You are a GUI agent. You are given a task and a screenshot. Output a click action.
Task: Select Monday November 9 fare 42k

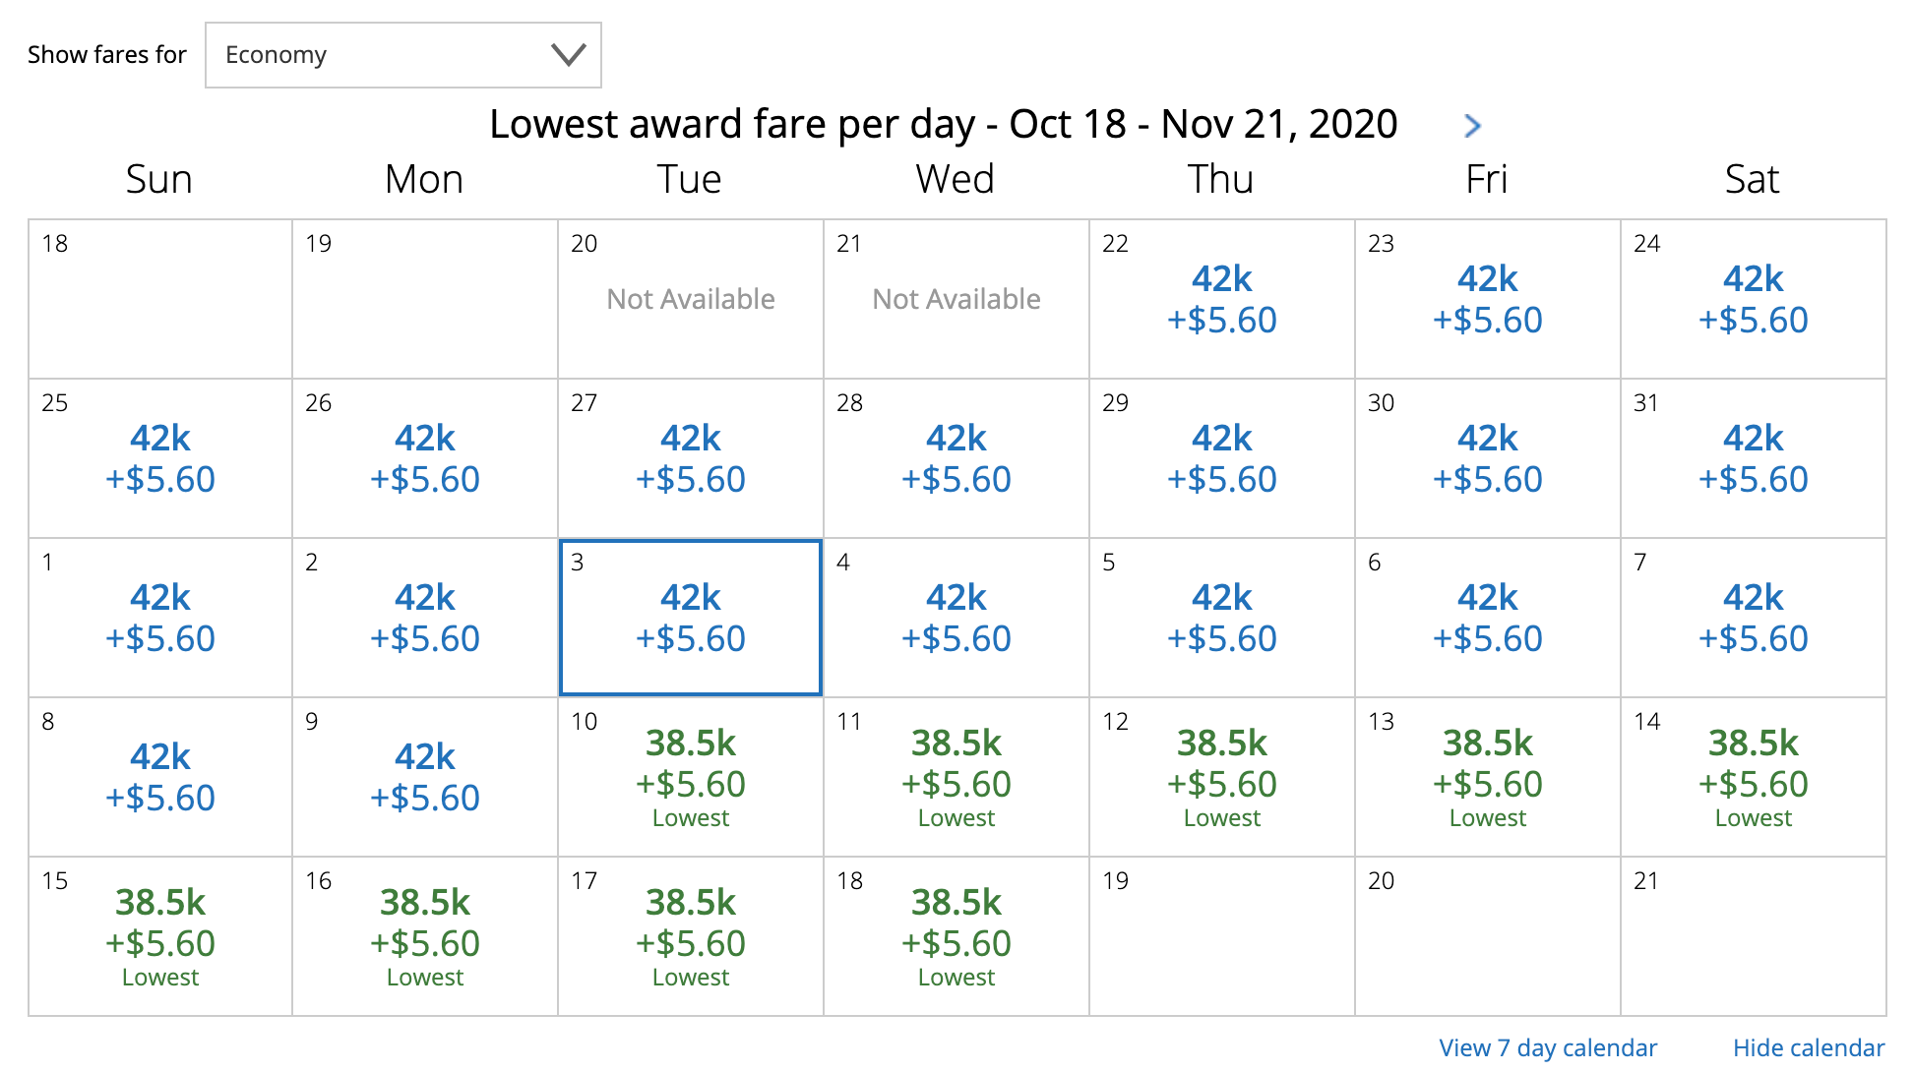click(424, 777)
